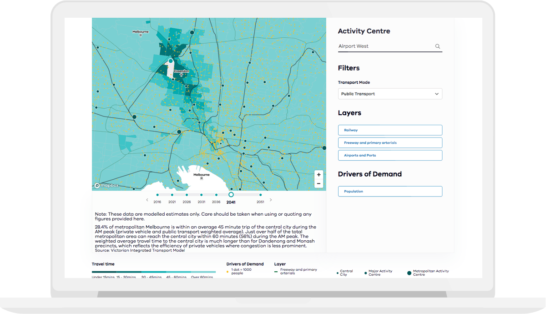Click the highlighted Airport West centre marker
The height and width of the screenshot is (314, 546).
click(x=171, y=61)
